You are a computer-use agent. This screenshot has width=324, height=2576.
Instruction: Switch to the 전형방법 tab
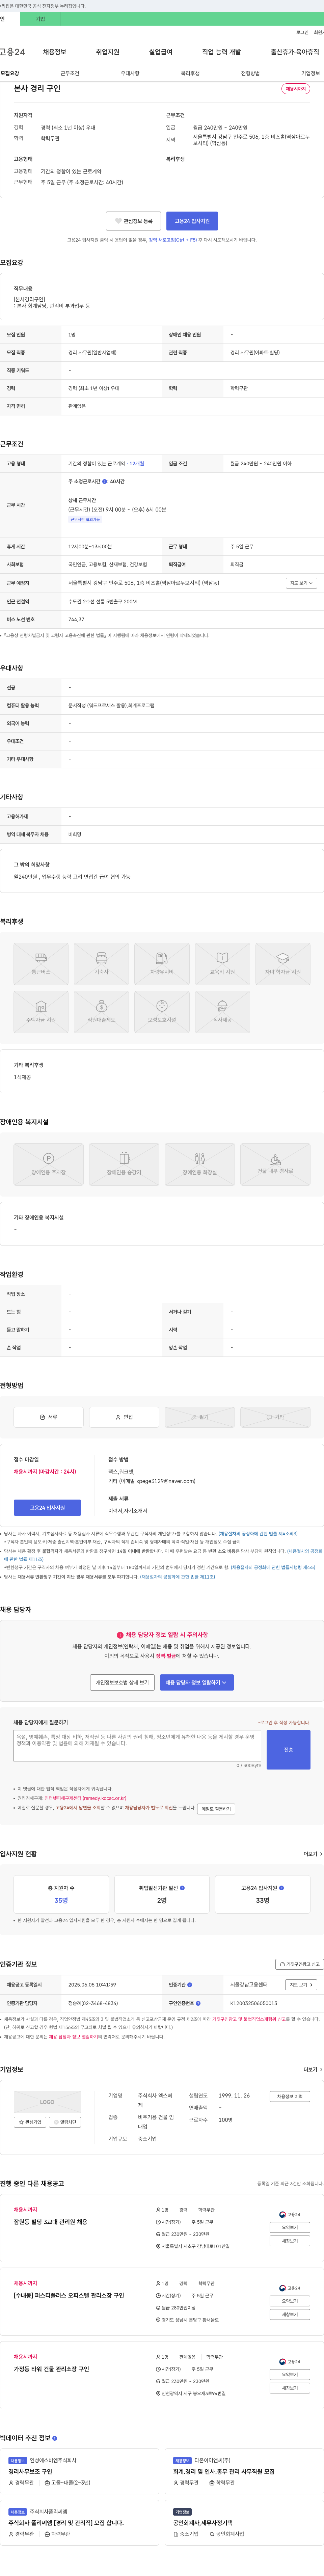(250, 73)
